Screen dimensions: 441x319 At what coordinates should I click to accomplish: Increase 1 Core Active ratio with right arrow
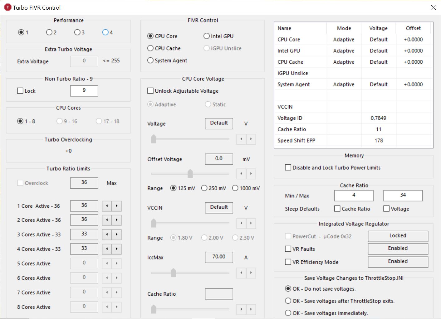[x=117, y=206]
